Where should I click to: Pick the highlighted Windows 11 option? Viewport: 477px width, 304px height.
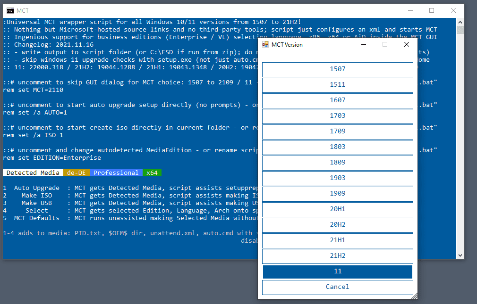(337, 271)
